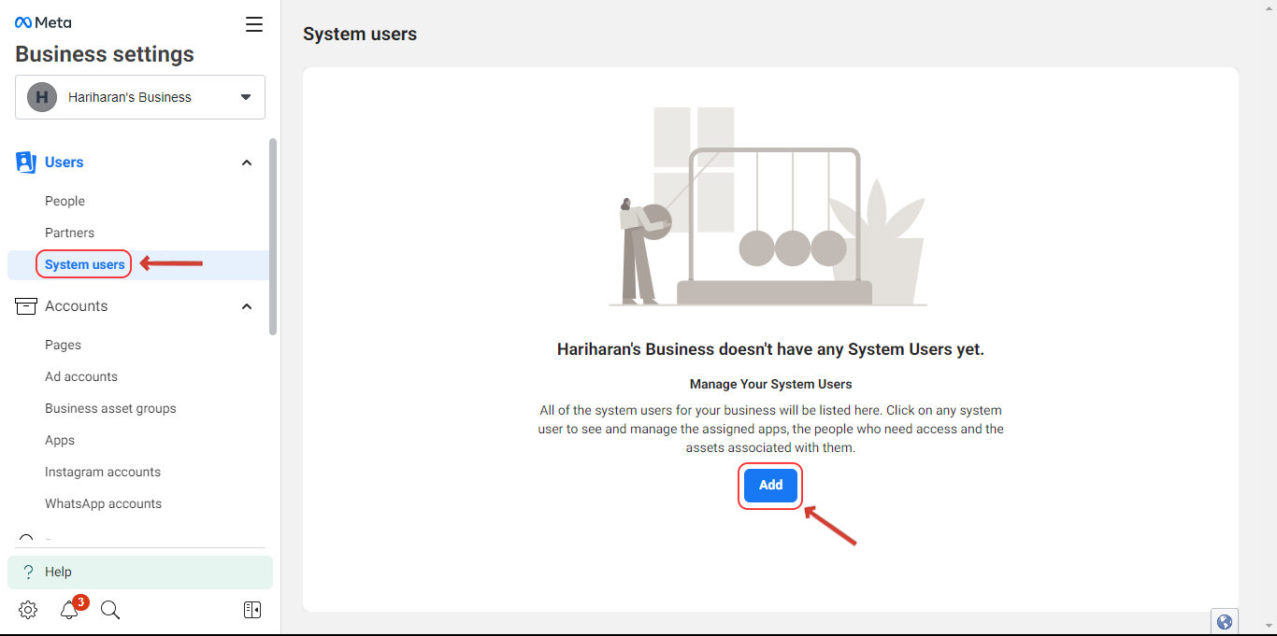
Task: Click the Users section label
Action: (x=65, y=163)
